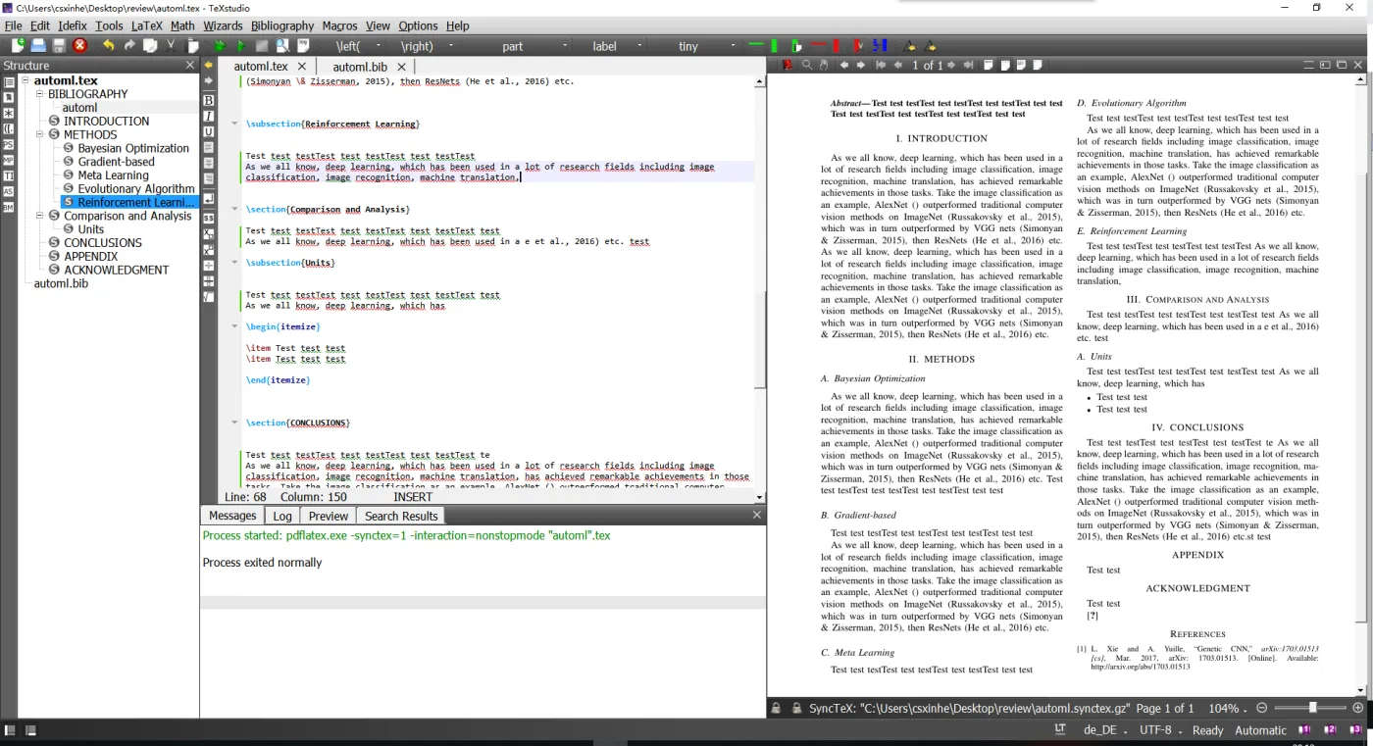Click the New document toolbar icon
The height and width of the screenshot is (746, 1373).
click(x=18, y=45)
